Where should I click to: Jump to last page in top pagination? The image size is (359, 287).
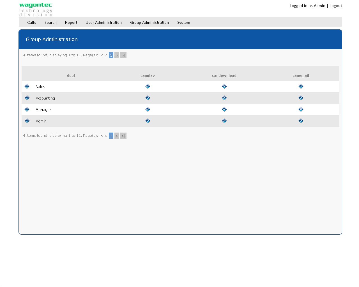tap(123, 55)
